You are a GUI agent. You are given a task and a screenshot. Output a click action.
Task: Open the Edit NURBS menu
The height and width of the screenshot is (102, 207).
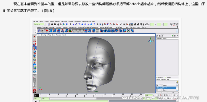[x=78, y=21]
